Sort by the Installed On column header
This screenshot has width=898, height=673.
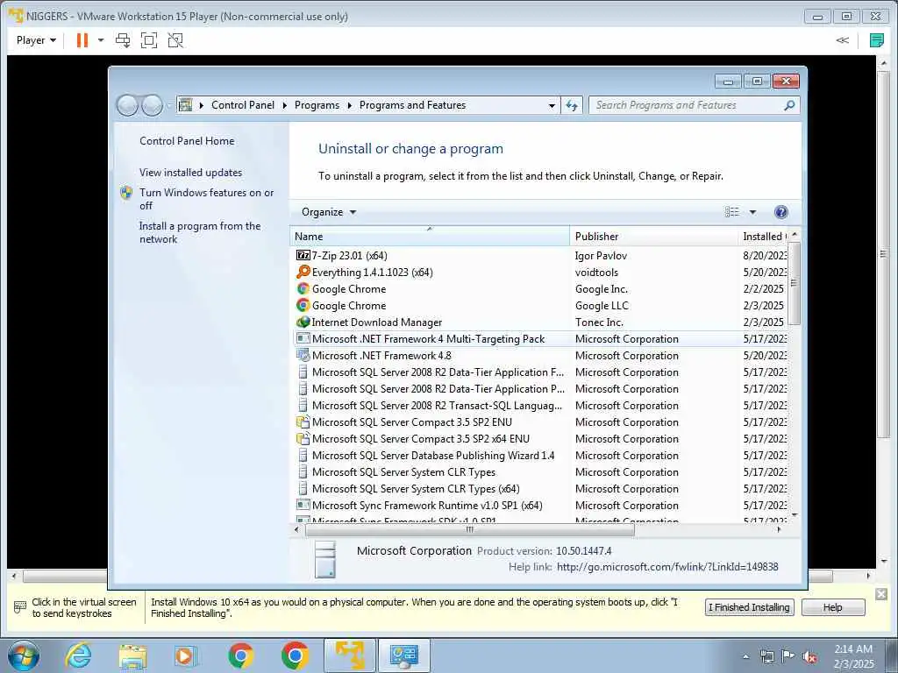point(764,237)
